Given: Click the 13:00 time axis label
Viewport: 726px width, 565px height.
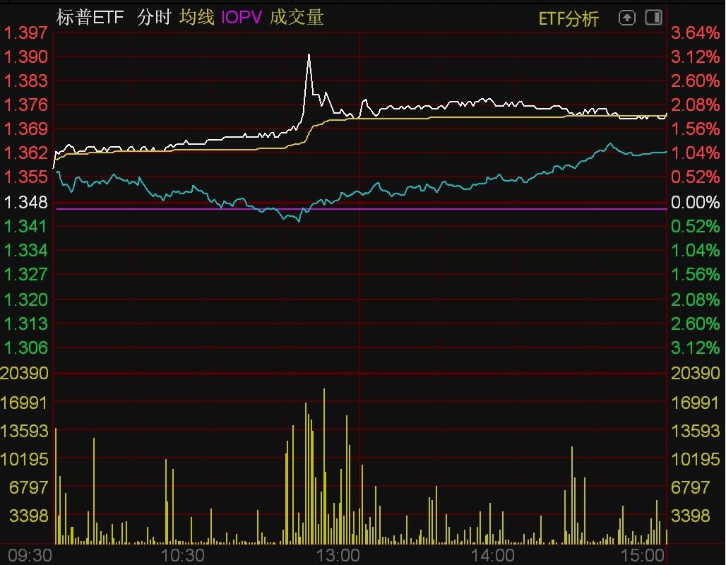Looking at the screenshot, I should [338, 555].
